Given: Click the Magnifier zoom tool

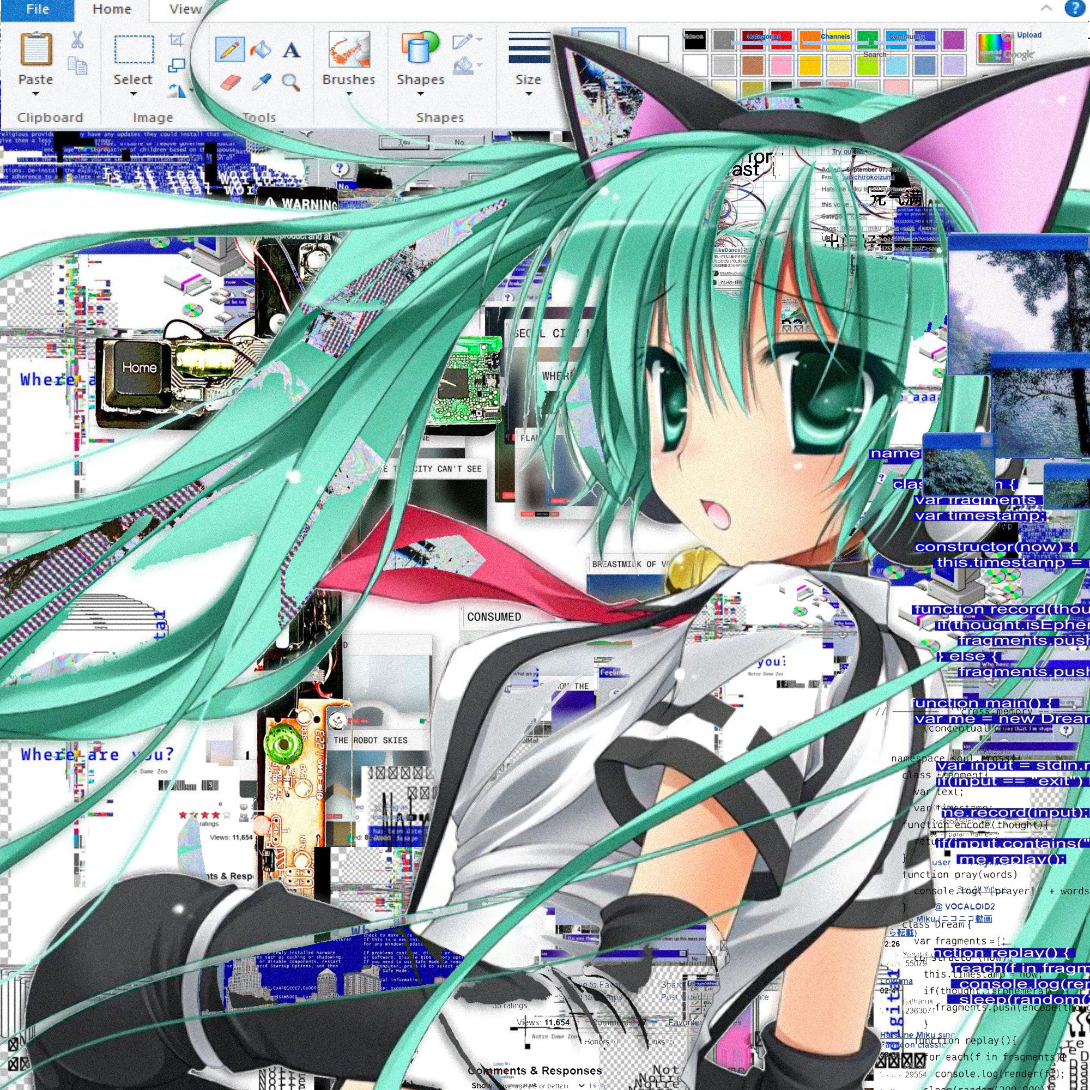Looking at the screenshot, I should (290, 82).
